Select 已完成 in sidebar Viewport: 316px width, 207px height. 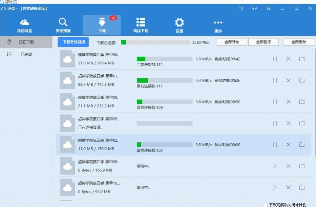pyautogui.click(x=26, y=54)
